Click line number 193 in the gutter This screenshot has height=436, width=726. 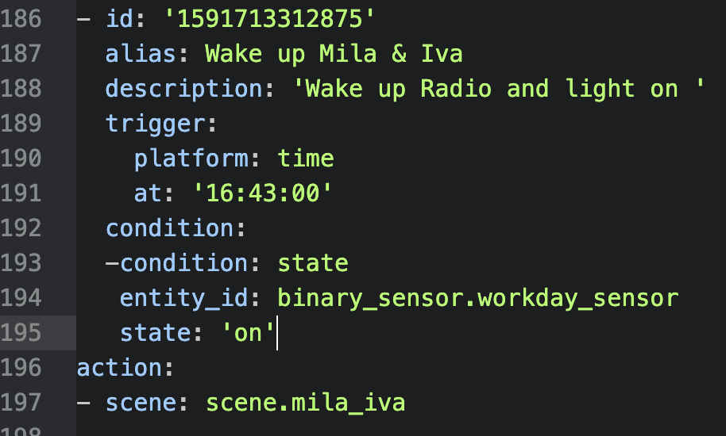pyautogui.click(x=21, y=263)
